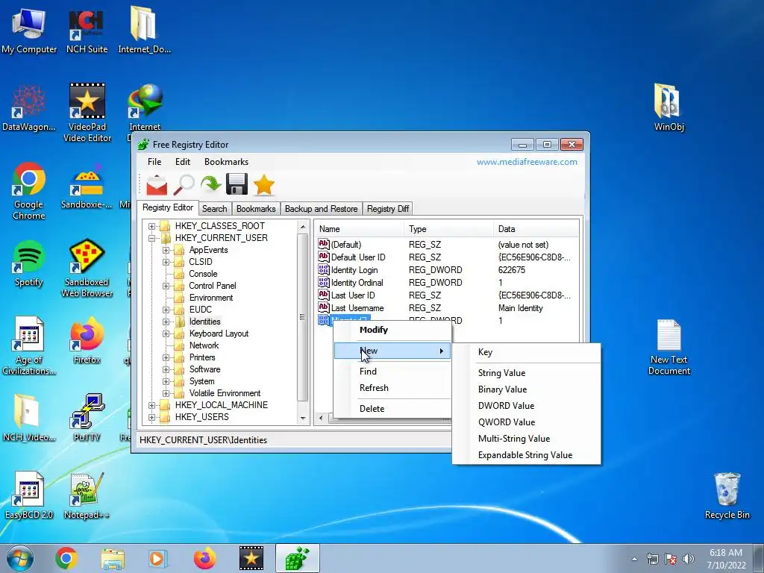764x573 pixels.
Task: Open My Computer desktop icon
Action: click(x=29, y=30)
